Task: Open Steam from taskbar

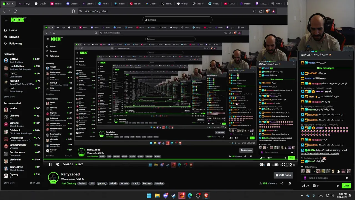Action: click(x=173, y=196)
